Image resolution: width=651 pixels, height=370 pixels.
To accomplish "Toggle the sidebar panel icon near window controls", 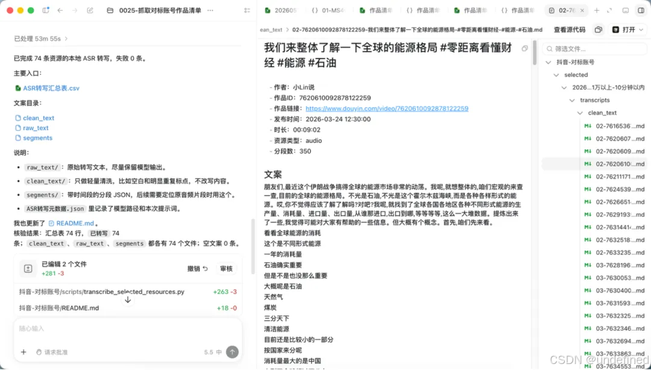I will pos(46,10).
